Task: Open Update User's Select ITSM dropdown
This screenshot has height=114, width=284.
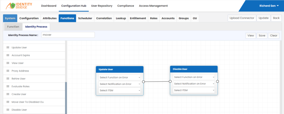Action: [120, 90]
